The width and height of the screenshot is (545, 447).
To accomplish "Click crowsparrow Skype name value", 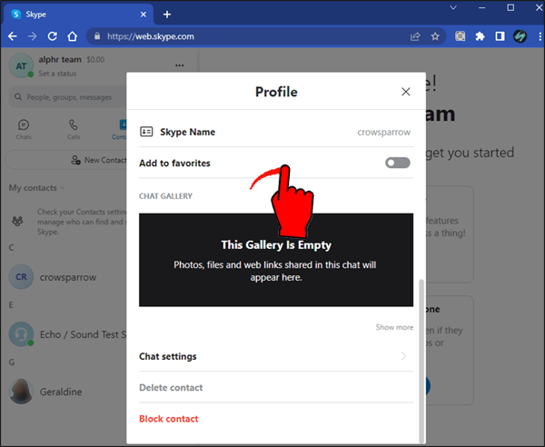I will click(383, 132).
